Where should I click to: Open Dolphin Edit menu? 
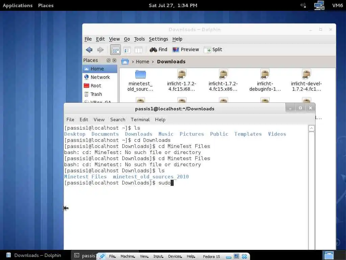100,39
